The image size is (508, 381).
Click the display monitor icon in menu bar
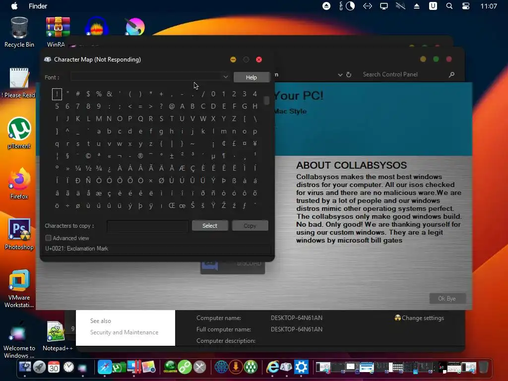384,6
